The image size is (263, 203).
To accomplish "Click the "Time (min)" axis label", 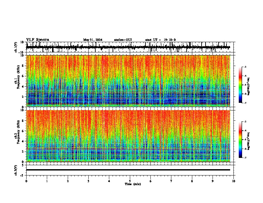I will point(133,184).
